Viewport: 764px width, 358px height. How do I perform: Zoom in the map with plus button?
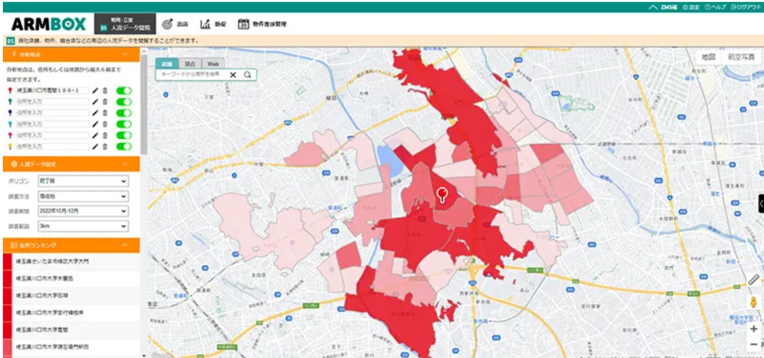coord(753,329)
